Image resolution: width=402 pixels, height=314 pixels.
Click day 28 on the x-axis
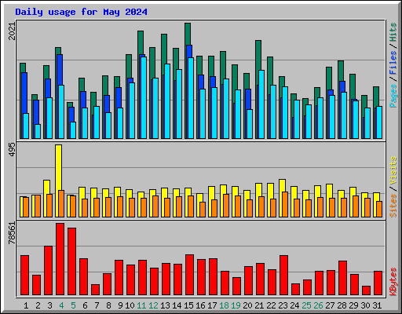pos(342,305)
